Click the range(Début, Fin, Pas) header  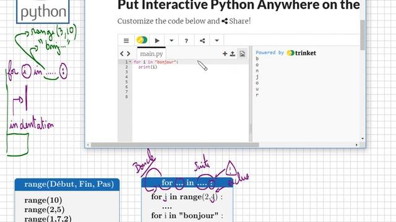click(x=67, y=184)
